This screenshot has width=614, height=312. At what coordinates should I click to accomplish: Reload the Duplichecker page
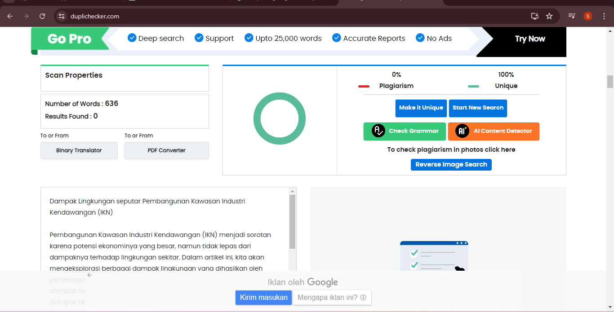[42, 16]
